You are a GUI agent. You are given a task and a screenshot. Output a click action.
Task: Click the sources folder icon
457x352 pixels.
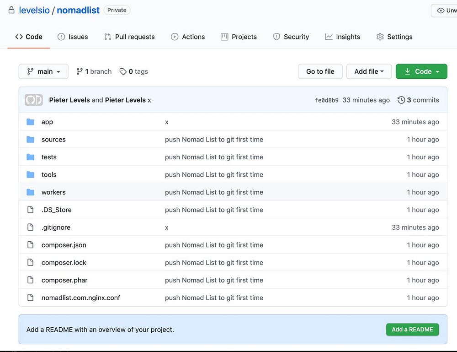[30, 140]
